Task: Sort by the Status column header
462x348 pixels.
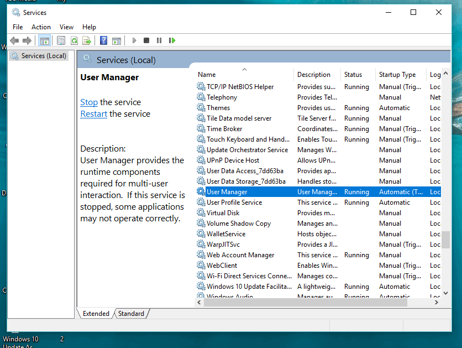Action: pyautogui.click(x=358, y=75)
